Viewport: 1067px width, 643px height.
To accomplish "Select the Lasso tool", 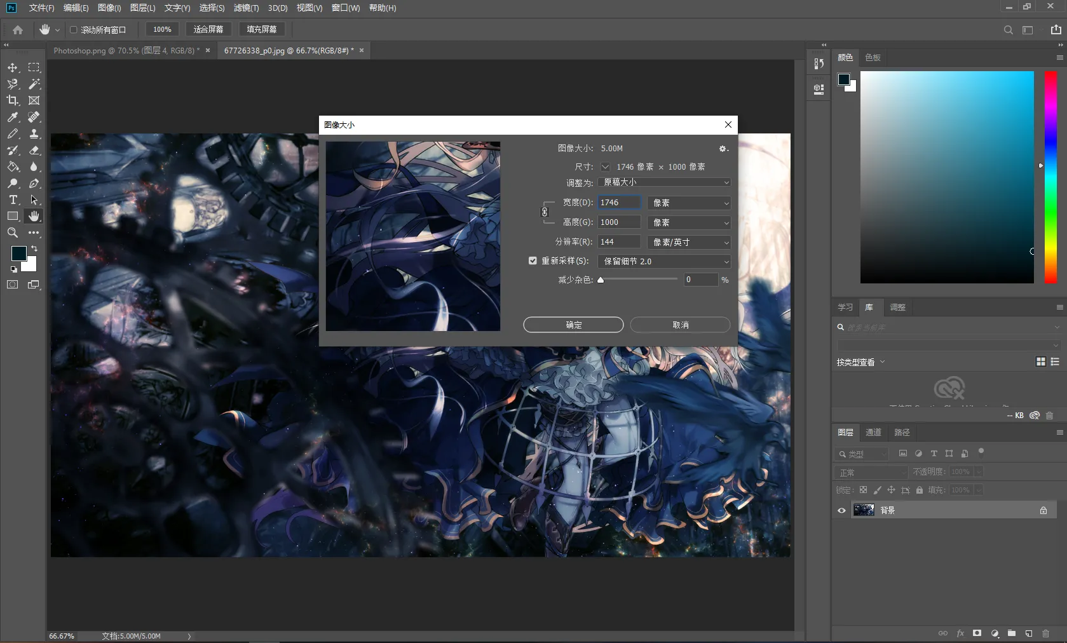I will click(13, 84).
